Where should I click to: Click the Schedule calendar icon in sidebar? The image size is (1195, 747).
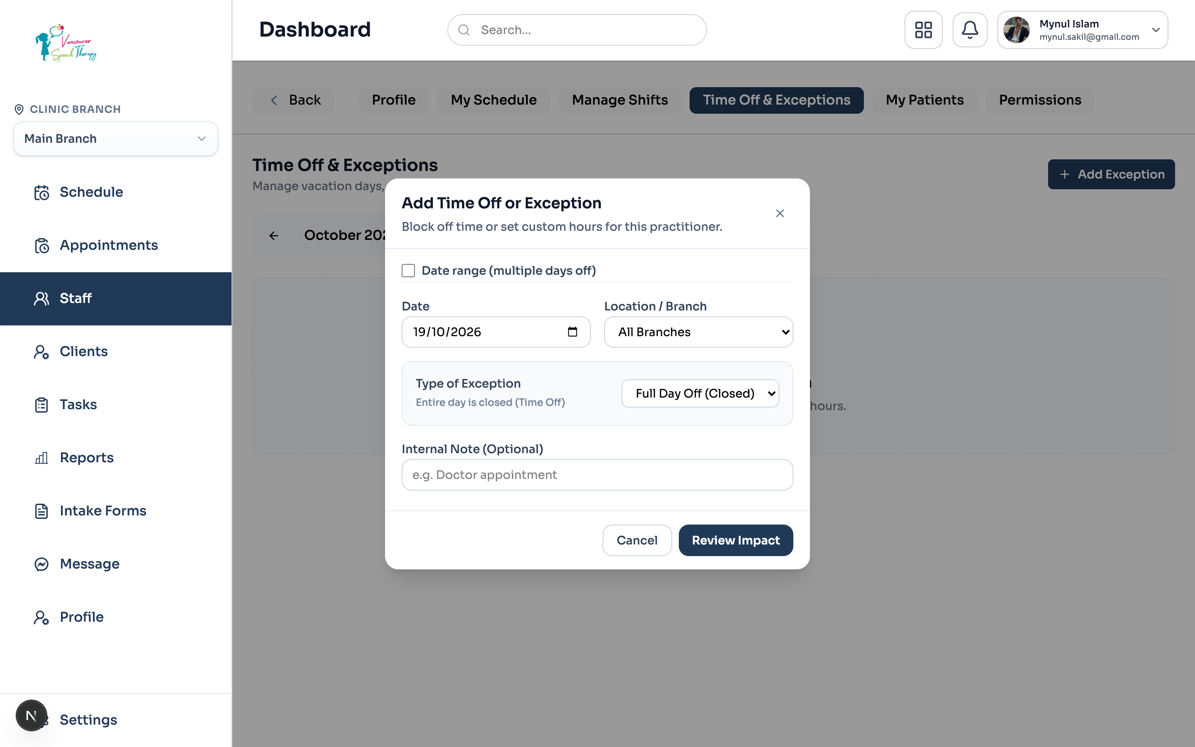coord(41,192)
